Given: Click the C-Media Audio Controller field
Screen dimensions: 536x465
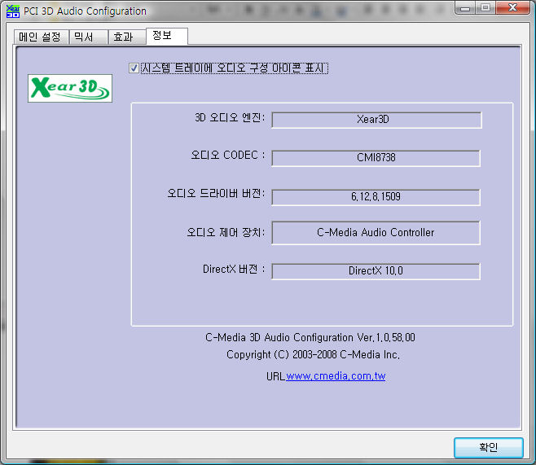Looking at the screenshot, I should pyautogui.click(x=376, y=233).
